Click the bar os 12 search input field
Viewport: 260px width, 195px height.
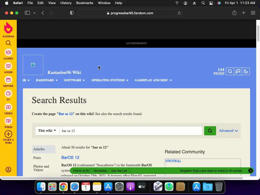click(131, 131)
